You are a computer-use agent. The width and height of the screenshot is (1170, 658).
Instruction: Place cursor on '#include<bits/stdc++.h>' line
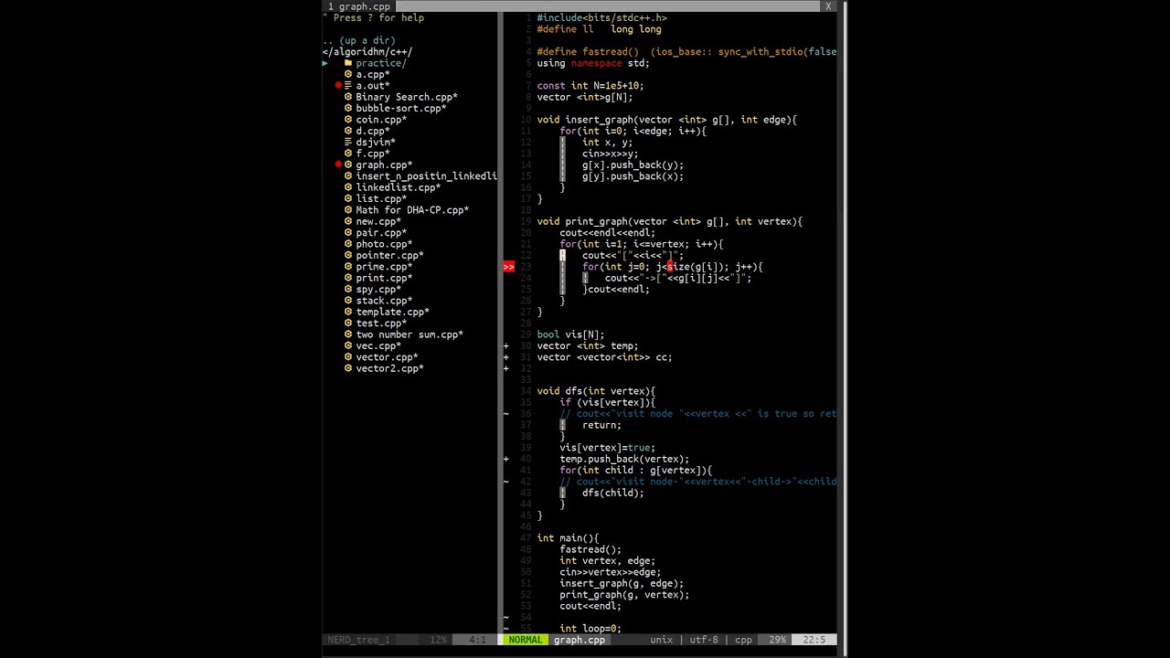tap(601, 17)
